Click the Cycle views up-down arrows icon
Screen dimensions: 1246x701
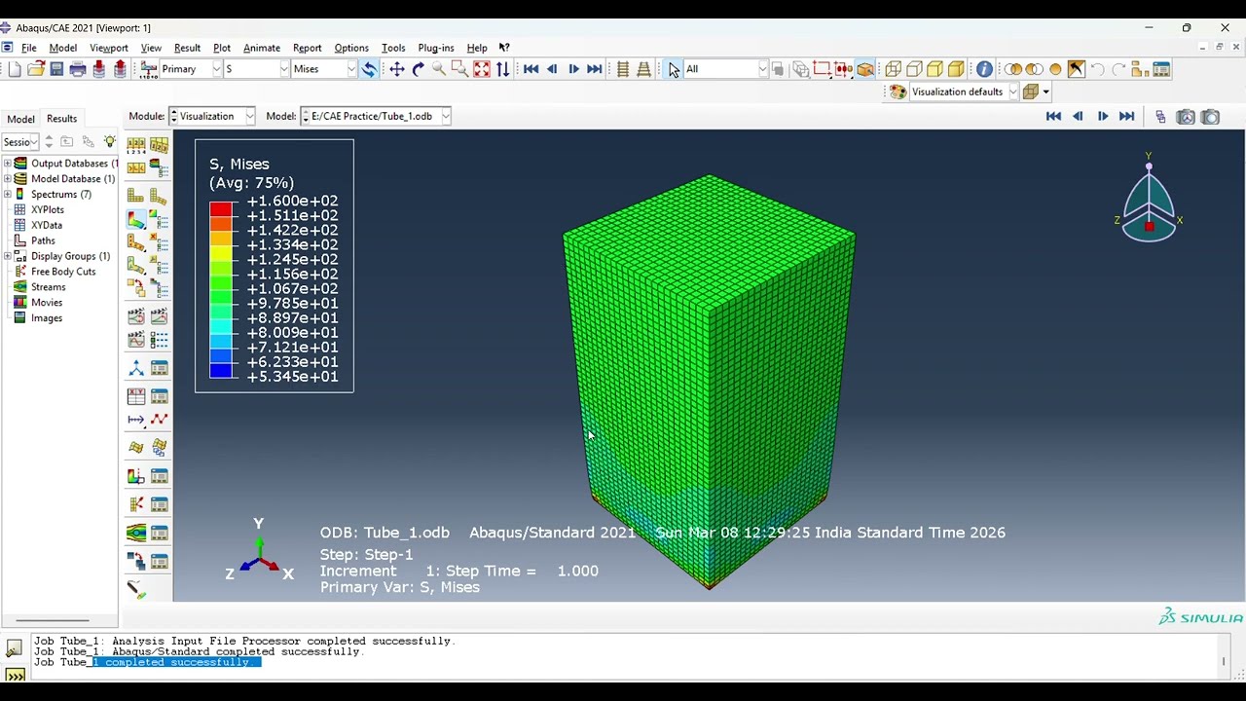click(502, 69)
